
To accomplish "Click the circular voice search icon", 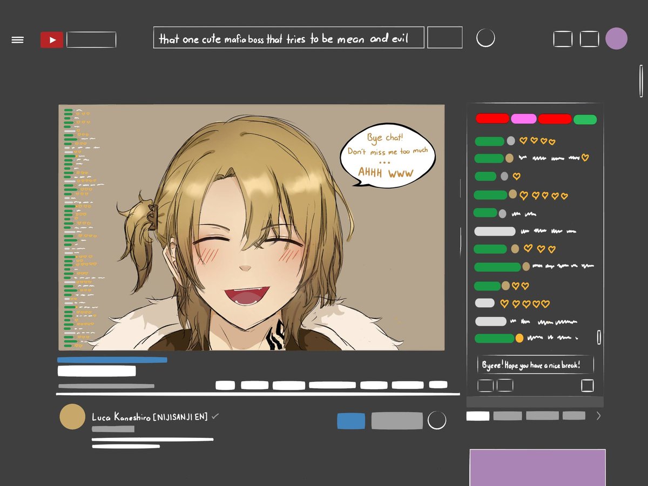I will tap(485, 38).
